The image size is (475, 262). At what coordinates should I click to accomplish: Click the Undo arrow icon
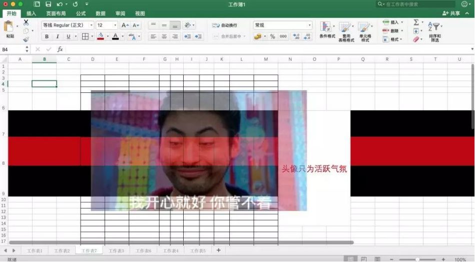(60, 4)
